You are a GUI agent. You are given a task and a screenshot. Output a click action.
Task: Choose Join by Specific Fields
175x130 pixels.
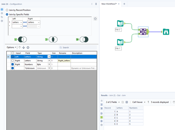coord(7,15)
